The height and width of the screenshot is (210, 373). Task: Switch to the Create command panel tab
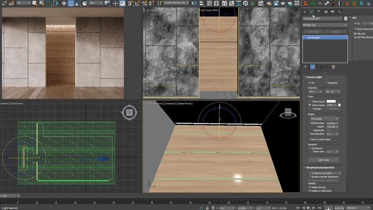[x=305, y=12]
